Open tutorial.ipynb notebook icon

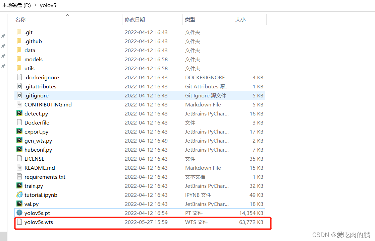point(19,195)
